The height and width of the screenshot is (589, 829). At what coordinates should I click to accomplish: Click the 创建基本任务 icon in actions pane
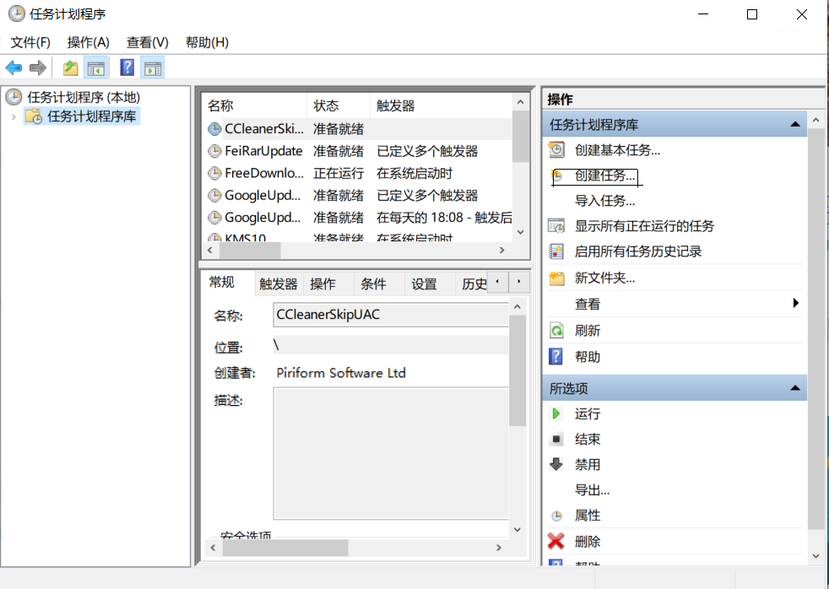pos(556,150)
